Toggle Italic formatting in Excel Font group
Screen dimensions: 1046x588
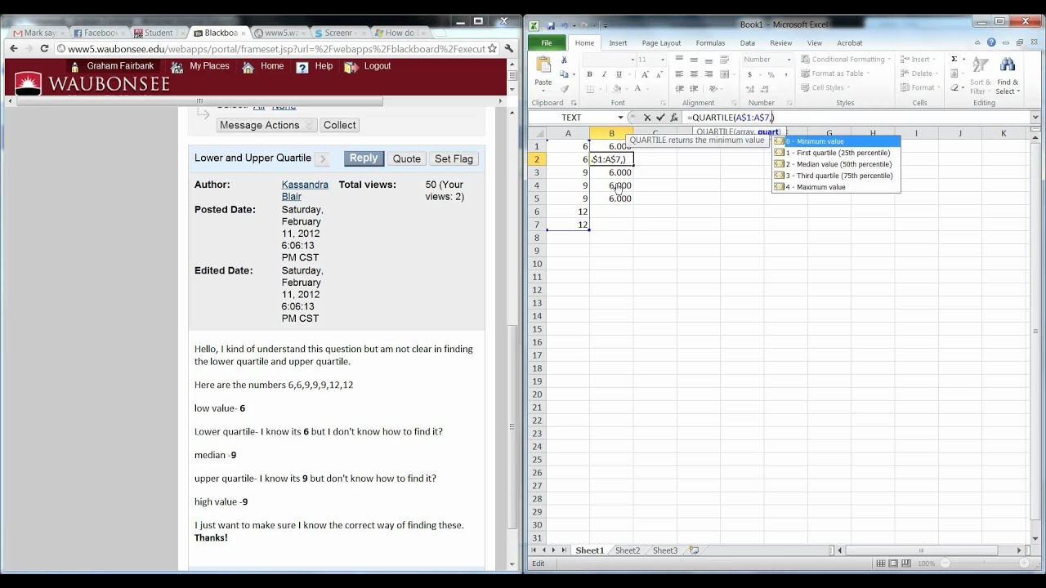tap(604, 74)
